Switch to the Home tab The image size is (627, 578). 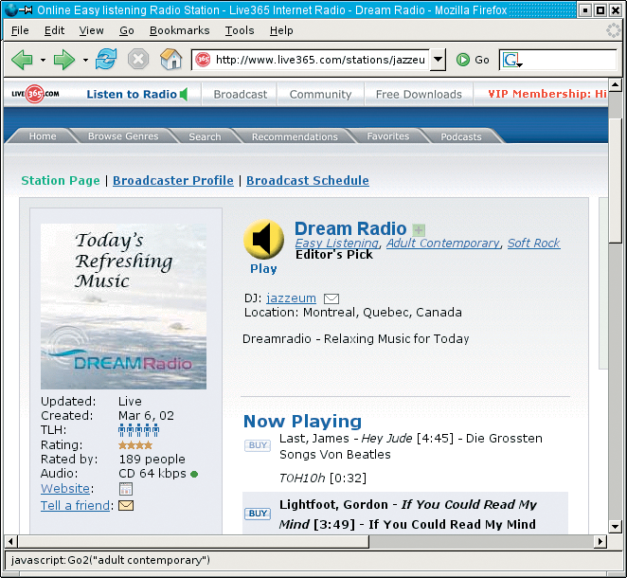[43, 136]
